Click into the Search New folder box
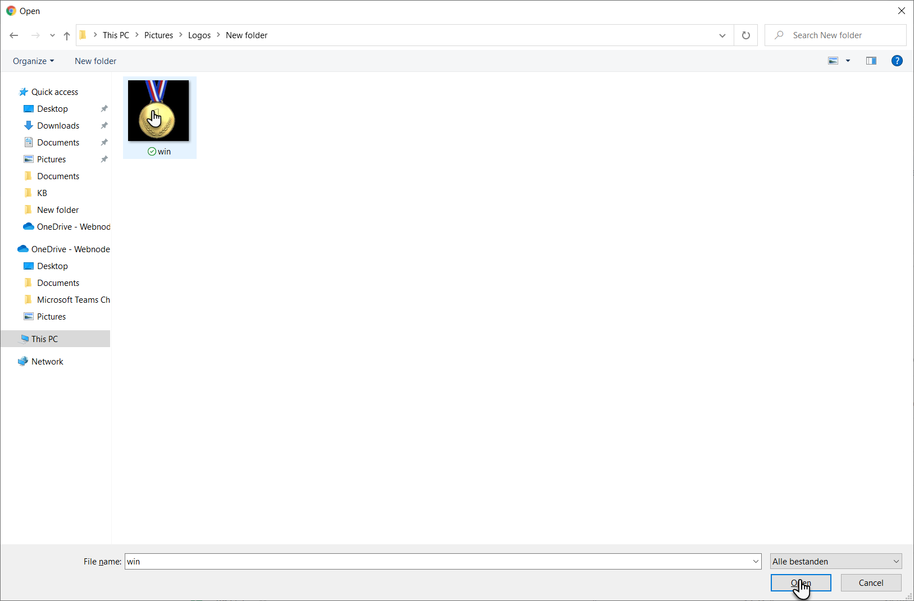Screen dimensions: 914x601 pos(835,35)
